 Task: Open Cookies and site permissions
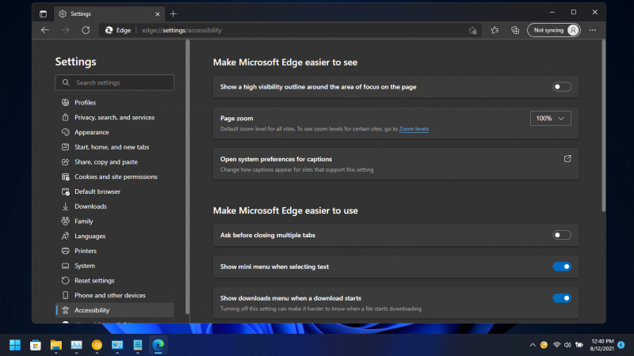pos(114,176)
